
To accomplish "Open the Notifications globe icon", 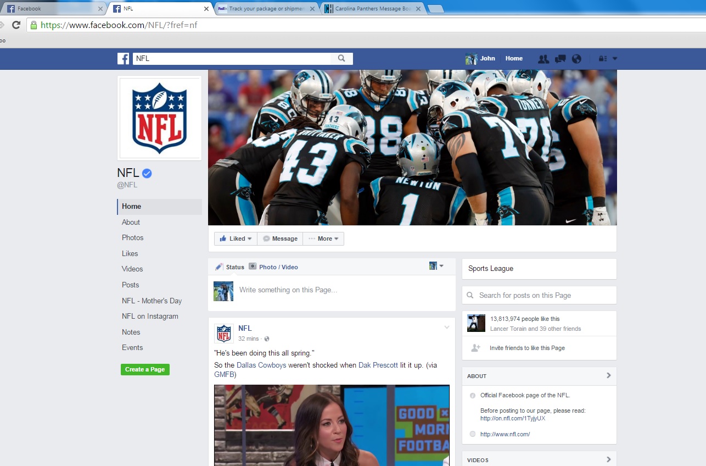I will 576,59.
